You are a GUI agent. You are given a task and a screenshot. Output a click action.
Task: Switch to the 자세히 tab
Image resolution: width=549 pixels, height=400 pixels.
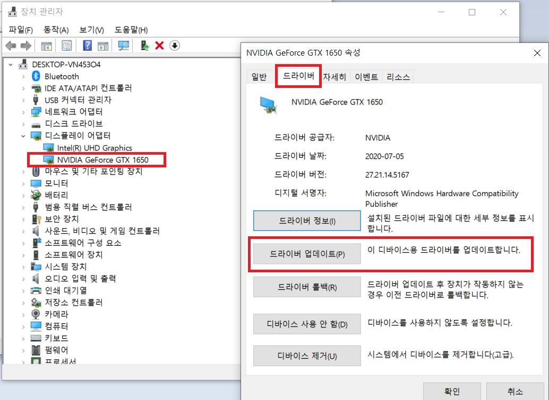point(334,76)
